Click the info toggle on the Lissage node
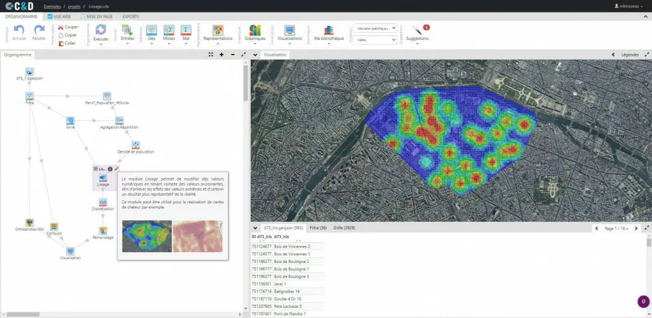 pyautogui.click(x=110, y=169)
